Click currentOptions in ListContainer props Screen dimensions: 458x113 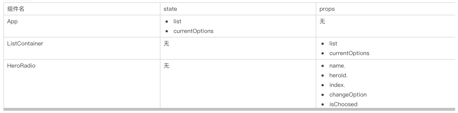click(349, 53)
